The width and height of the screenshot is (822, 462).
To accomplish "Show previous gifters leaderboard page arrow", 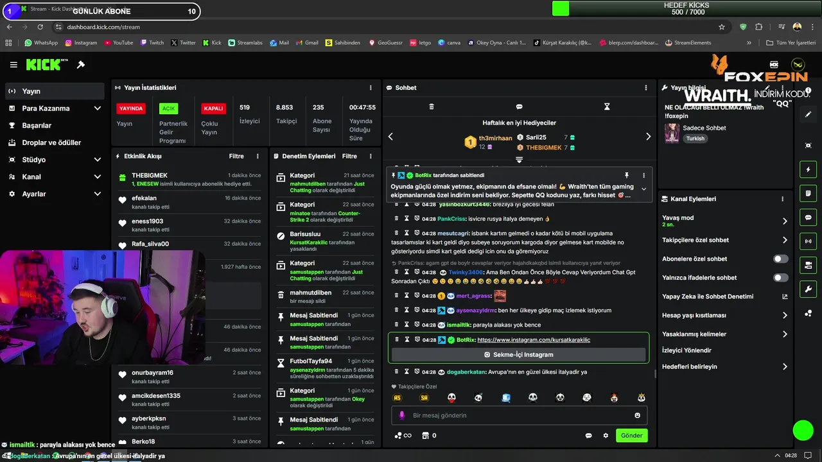I will tap(390, 137).
